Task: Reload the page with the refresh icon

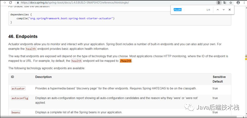Action: point(10,3)
